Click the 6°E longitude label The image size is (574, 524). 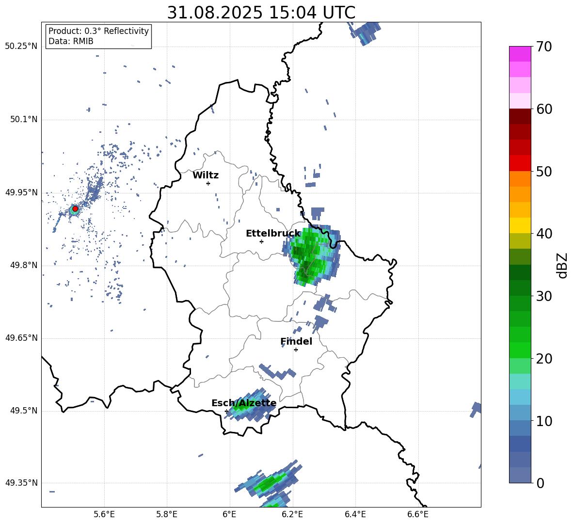pos(229,515)
